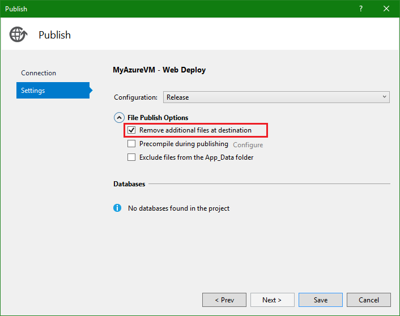Check Exclude files from the App_Data folder
Viewport: 400px width, 316px height.
tap(131, 157)
